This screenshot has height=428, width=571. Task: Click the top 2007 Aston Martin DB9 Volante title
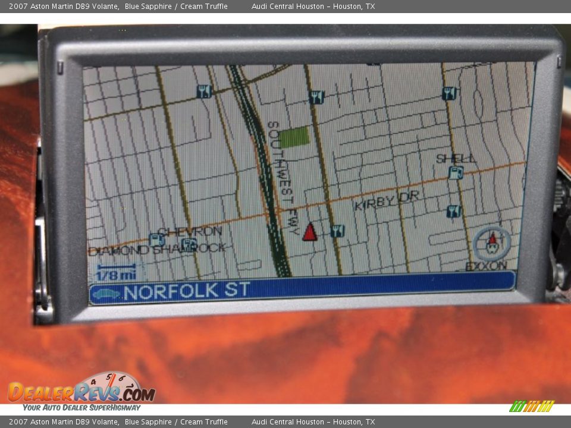(x=64, y=6)
